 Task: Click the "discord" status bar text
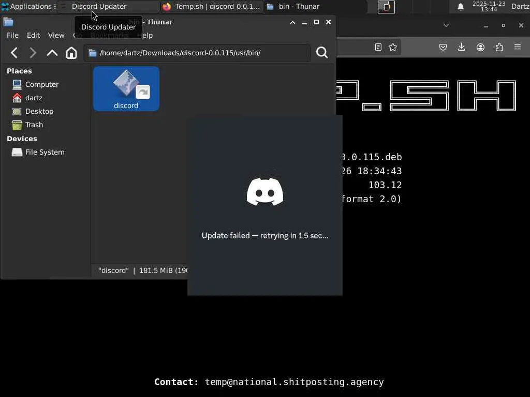[113, 270]
